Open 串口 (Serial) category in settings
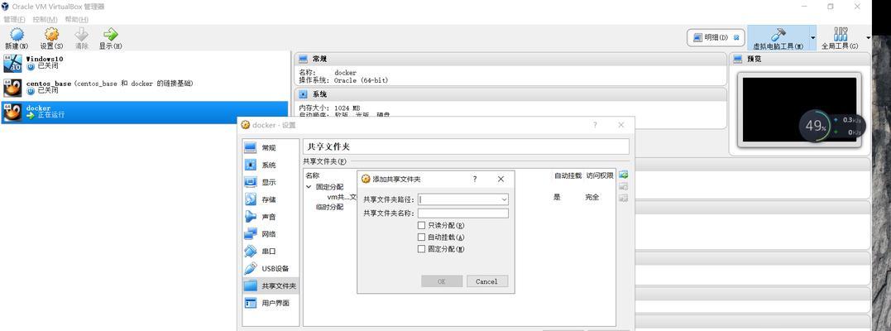Screen dimensions: 891x331 coord(270,251)
